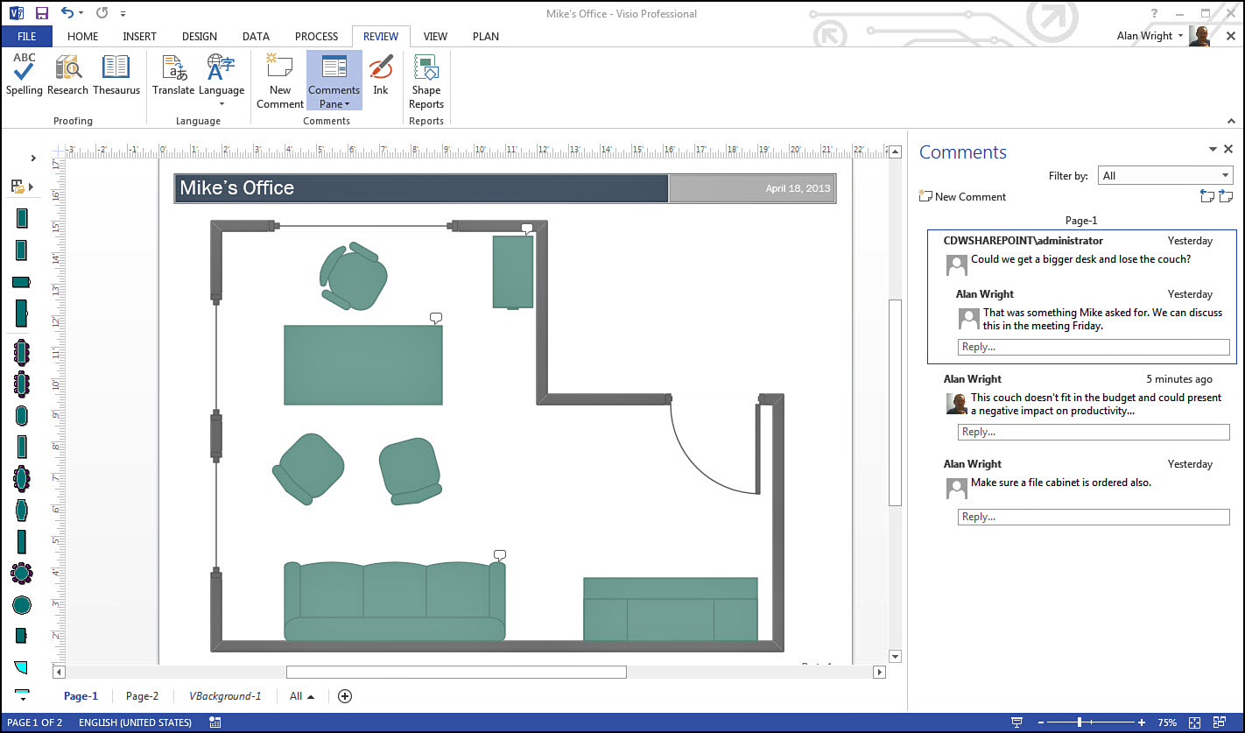The image size is (1245, 733).
Task: Click ENGLISH (UNITED STATES) in status bar
Action: (x=135, y=722)
